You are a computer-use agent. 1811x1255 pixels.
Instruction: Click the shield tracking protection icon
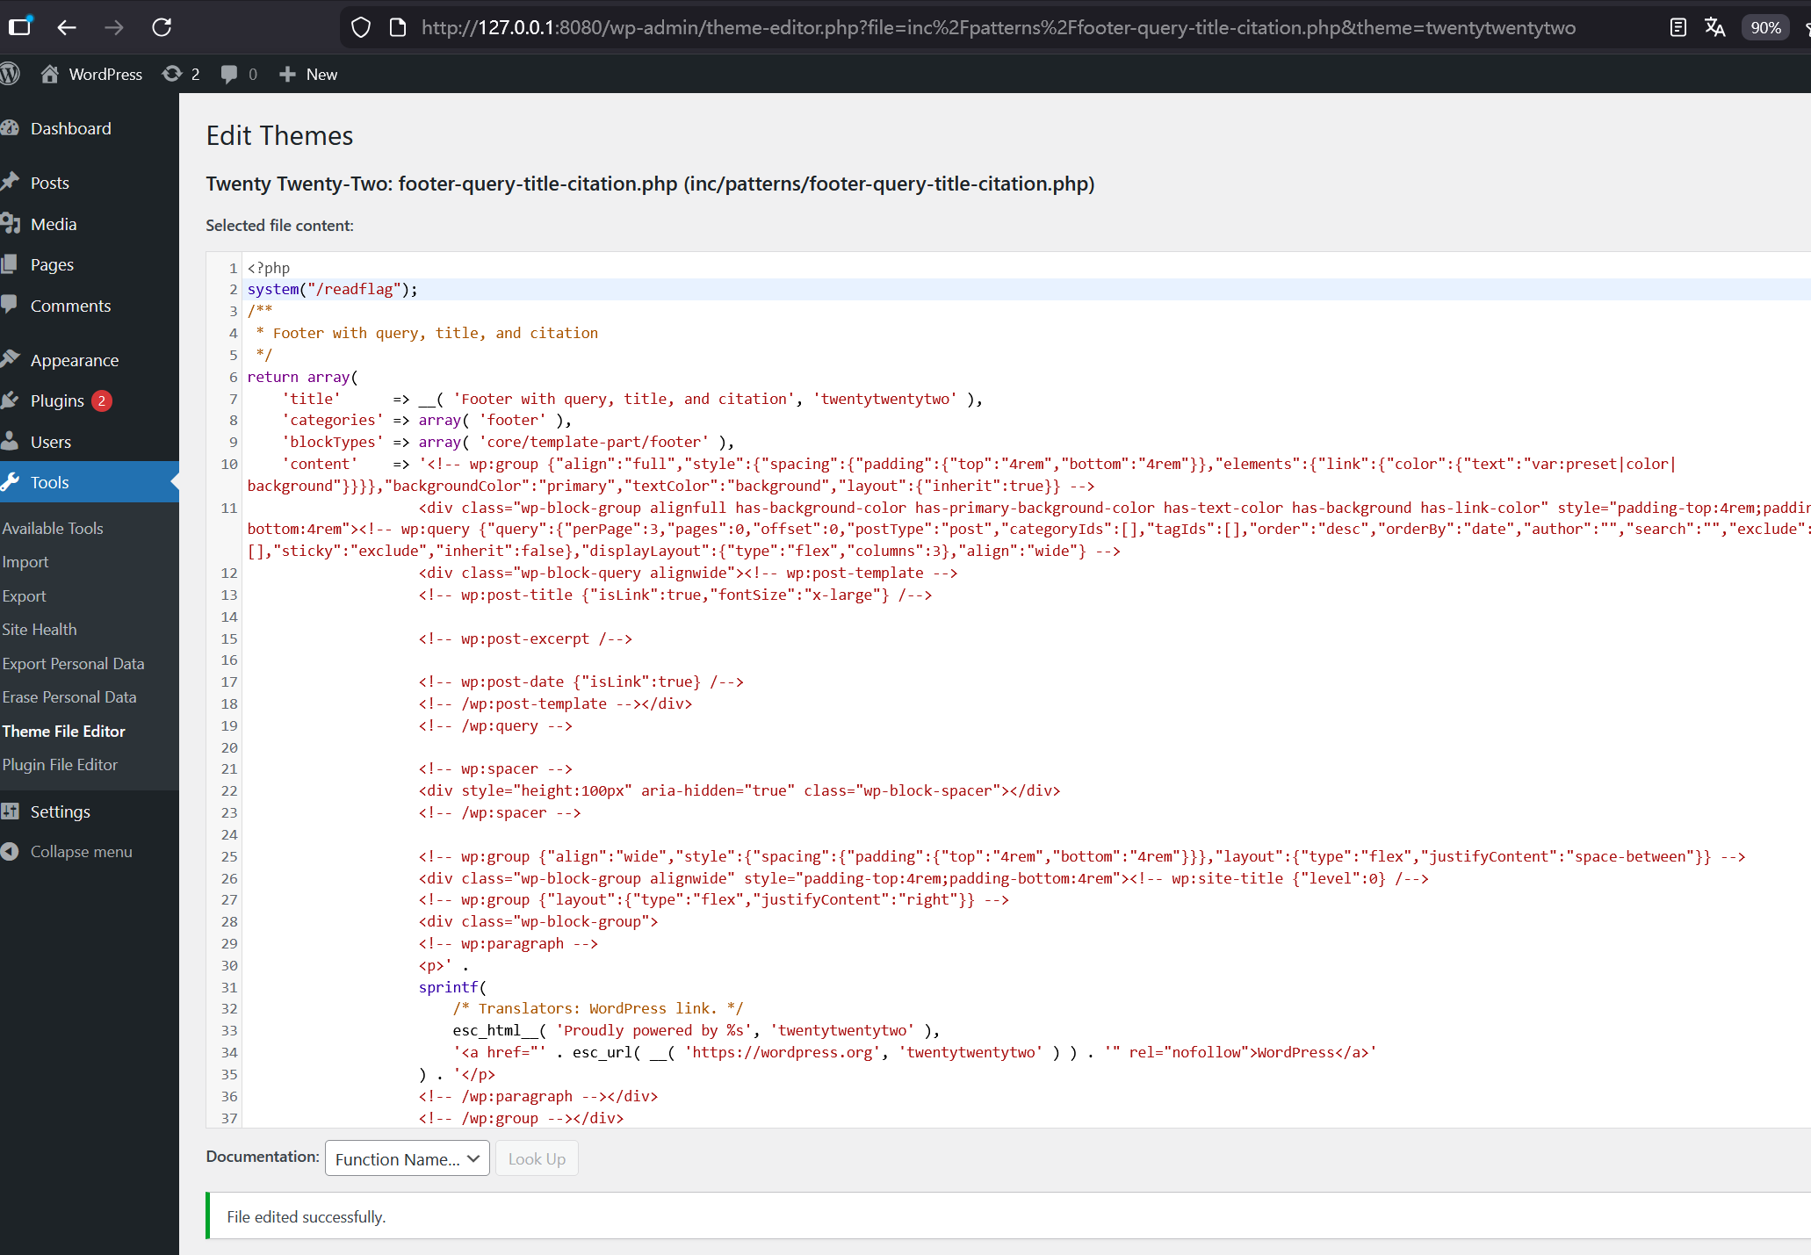[x=360, y=27]
